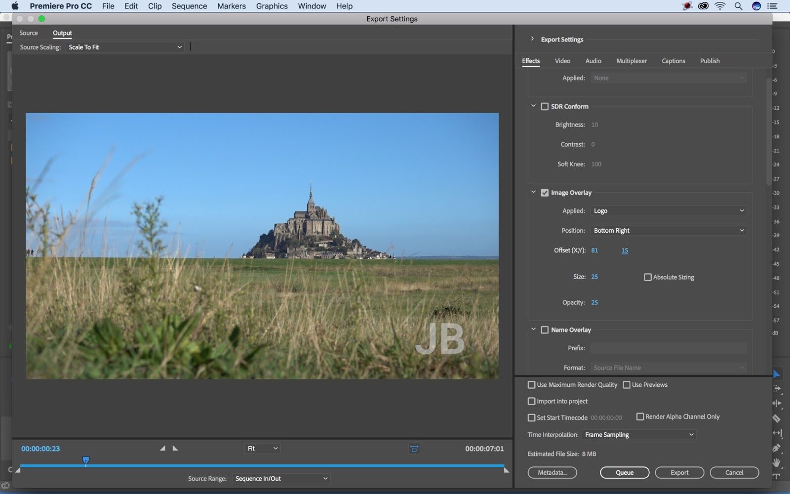The height and width of the screenshot is (494, 790).
Task: Open the Publish tab
Action: coord(710,61)
